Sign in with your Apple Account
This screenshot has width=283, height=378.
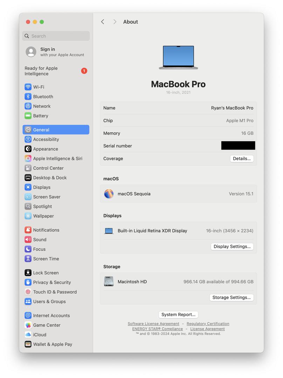55,52
